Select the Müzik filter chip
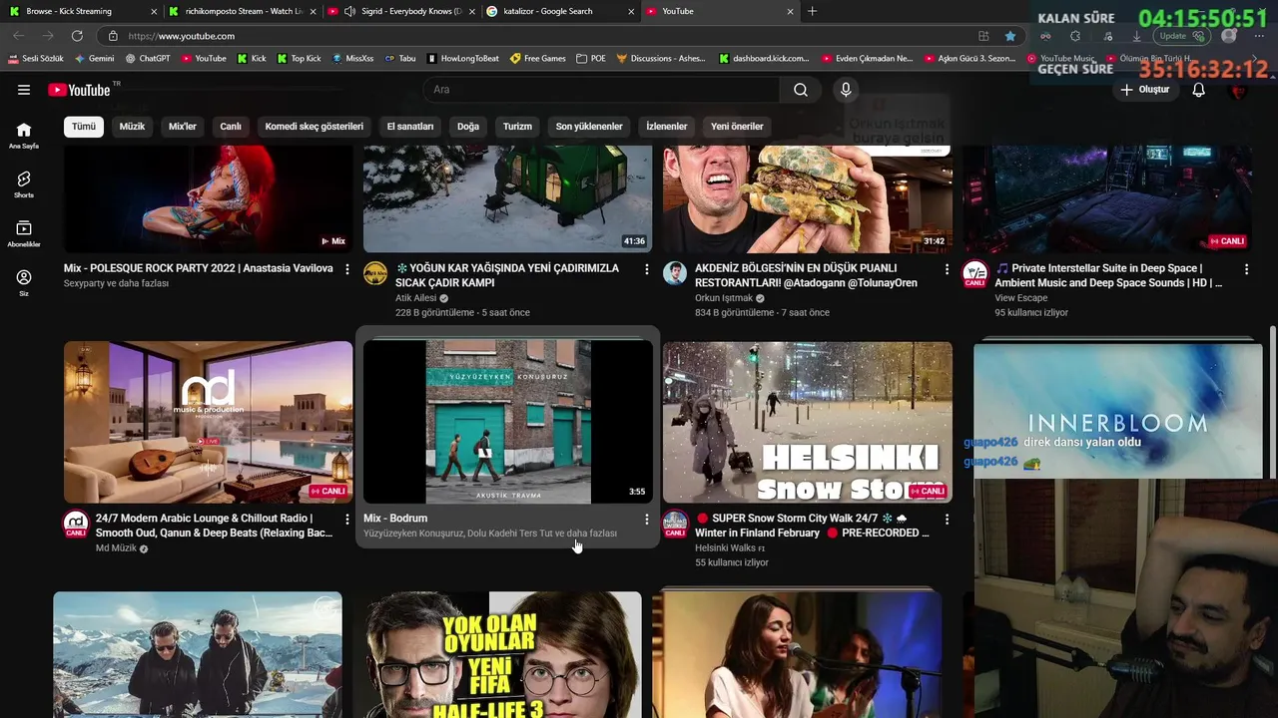1278x718 pixels. coord(132,127)
